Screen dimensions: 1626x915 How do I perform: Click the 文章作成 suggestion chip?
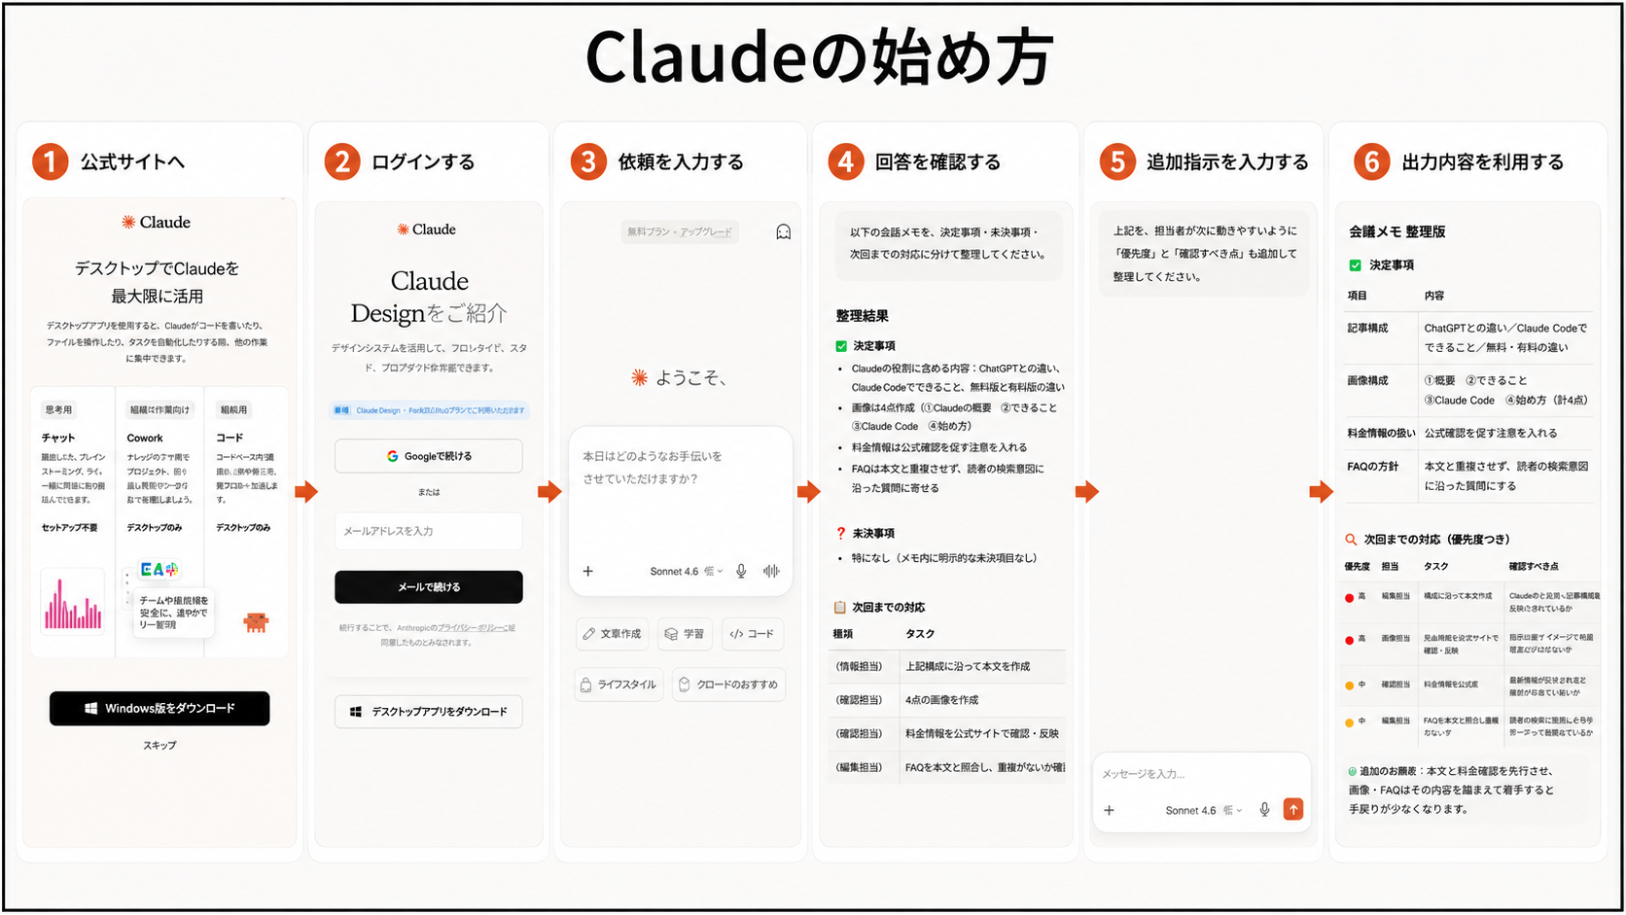613,634
